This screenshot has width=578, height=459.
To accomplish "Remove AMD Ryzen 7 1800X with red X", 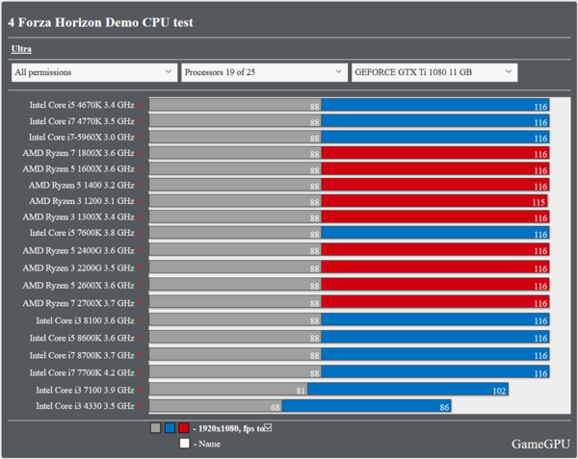I will (140, 153).
